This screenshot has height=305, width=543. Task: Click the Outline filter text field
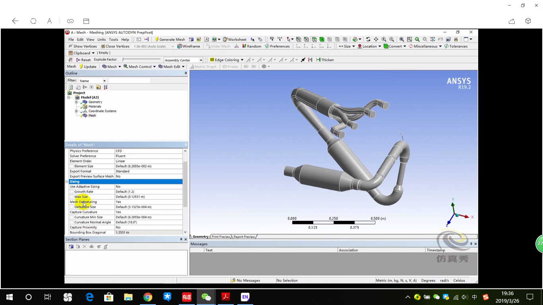click(x=130, y=81)
